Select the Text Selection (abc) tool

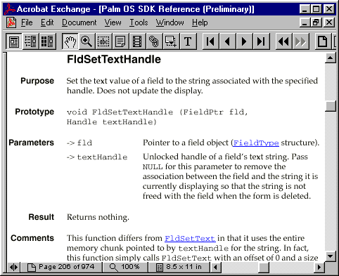pyautogui.click(x=103, y=41)
